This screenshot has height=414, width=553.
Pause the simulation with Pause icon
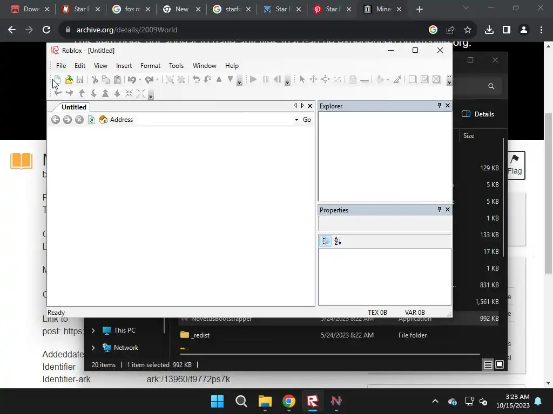click(x=266, y=79)
